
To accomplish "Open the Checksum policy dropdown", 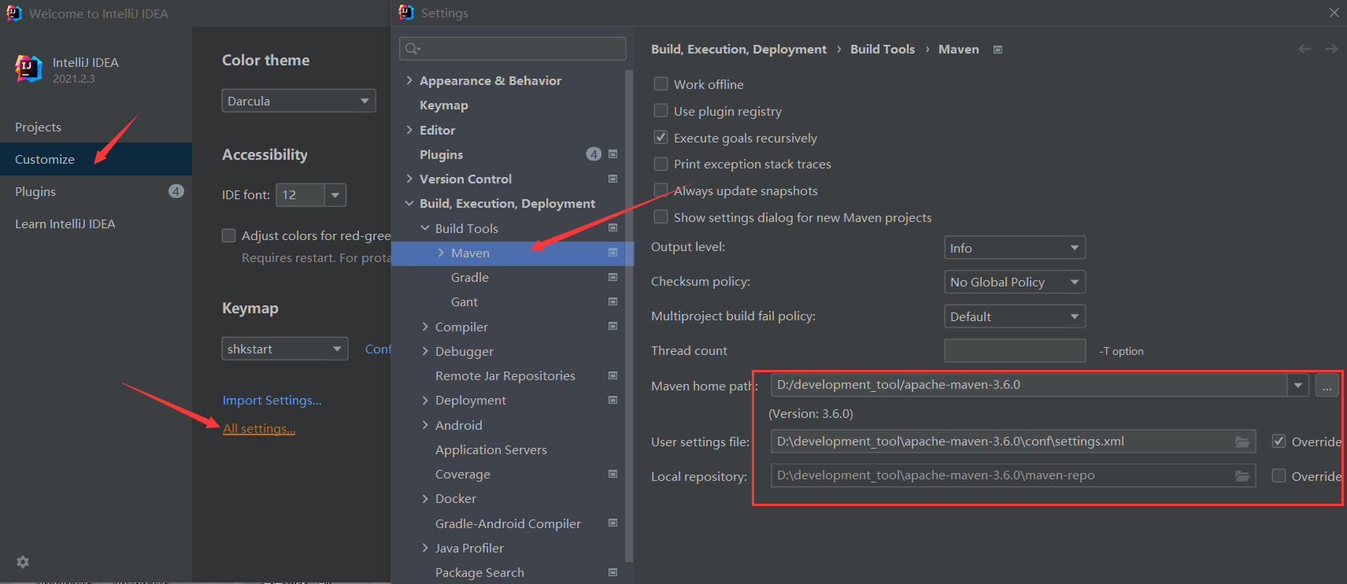I will coord(1015,282).
